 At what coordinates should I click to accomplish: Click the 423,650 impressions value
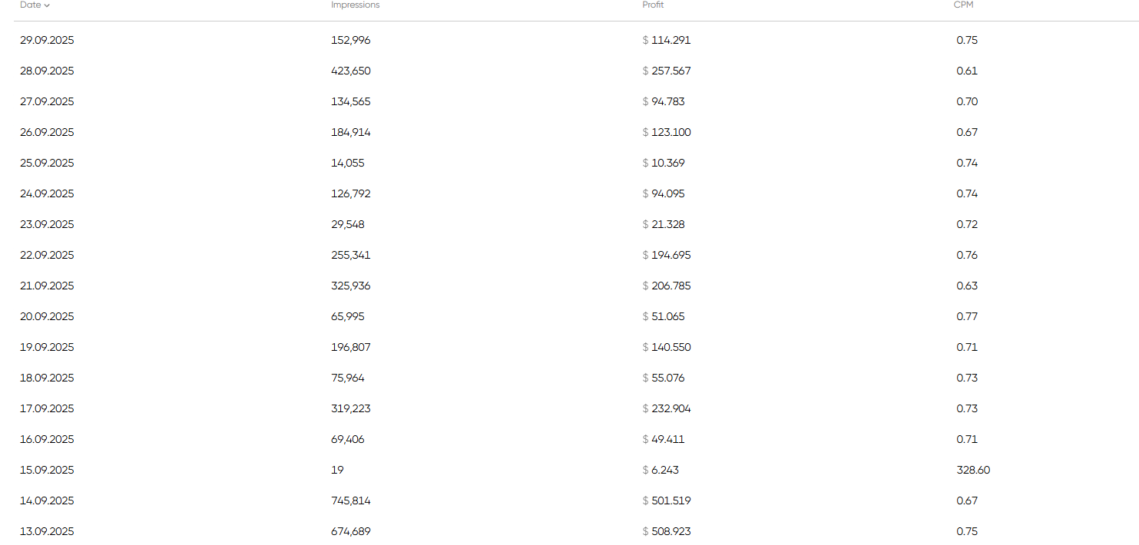[x=351, y=71]
